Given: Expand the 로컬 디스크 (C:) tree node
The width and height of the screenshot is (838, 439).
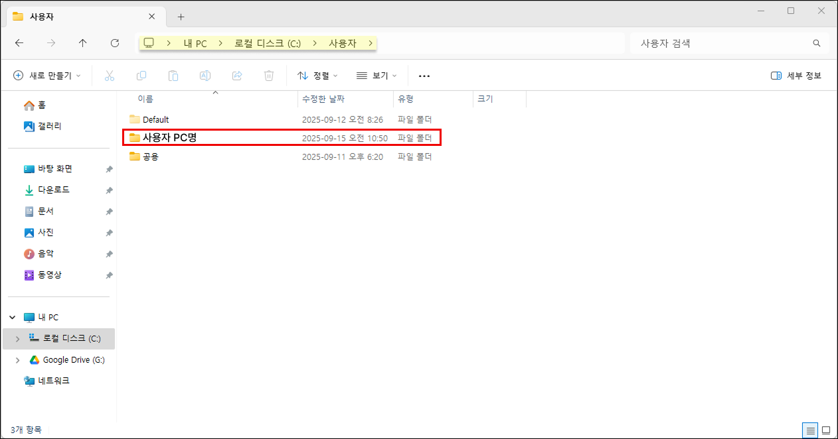Looking at the screenshot, I should click(18, 339).
